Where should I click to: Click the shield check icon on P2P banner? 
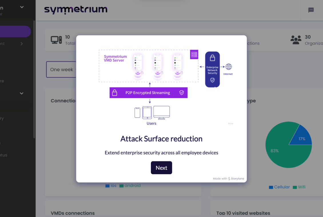[182, 93]
